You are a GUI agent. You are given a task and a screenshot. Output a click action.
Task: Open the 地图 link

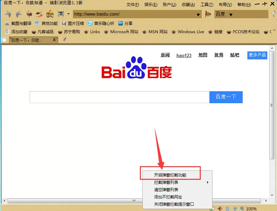coord(203,55)
